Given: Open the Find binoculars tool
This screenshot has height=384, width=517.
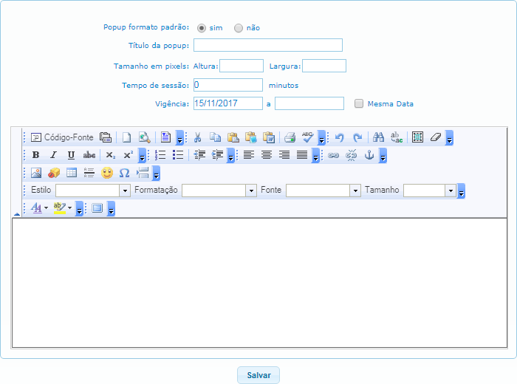Looking at the screenshot, I should (378, 137).
